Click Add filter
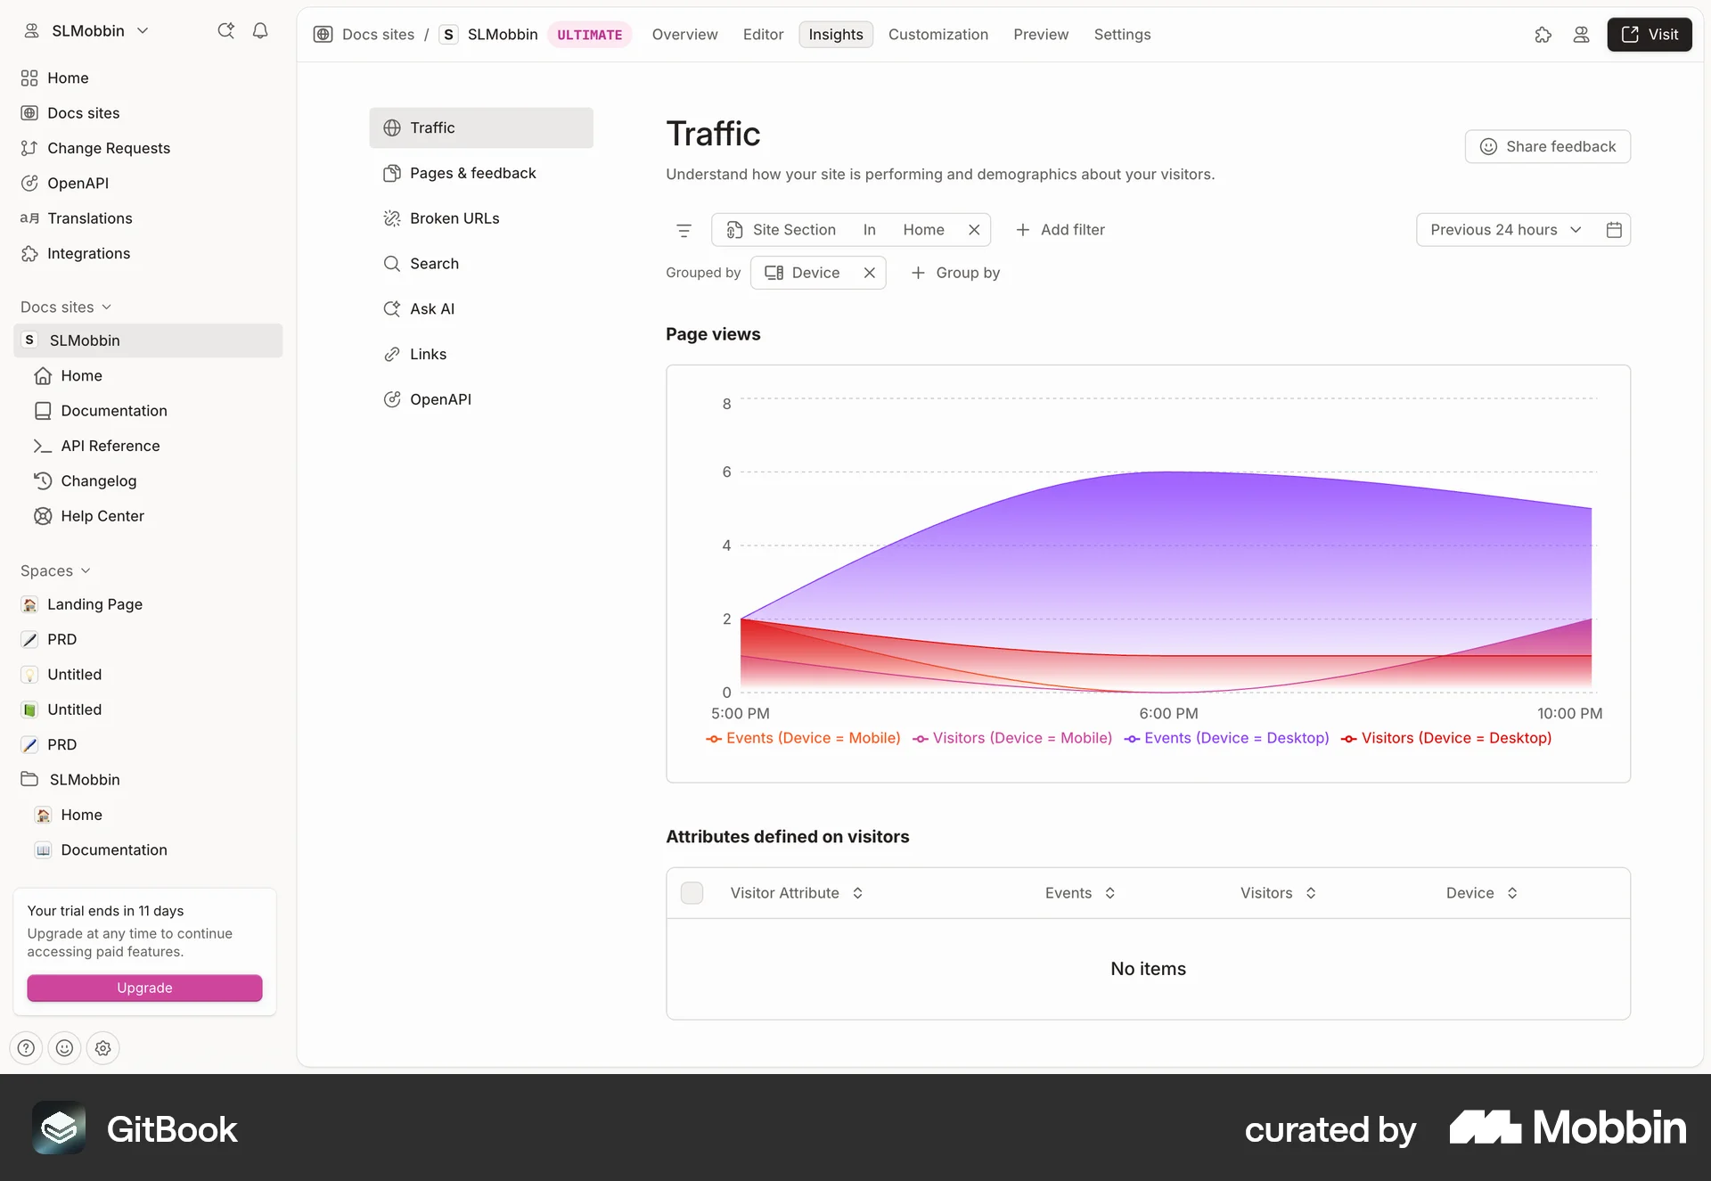The height and width of the screenshot is (1181, 1711). (x=1060, y=230)
